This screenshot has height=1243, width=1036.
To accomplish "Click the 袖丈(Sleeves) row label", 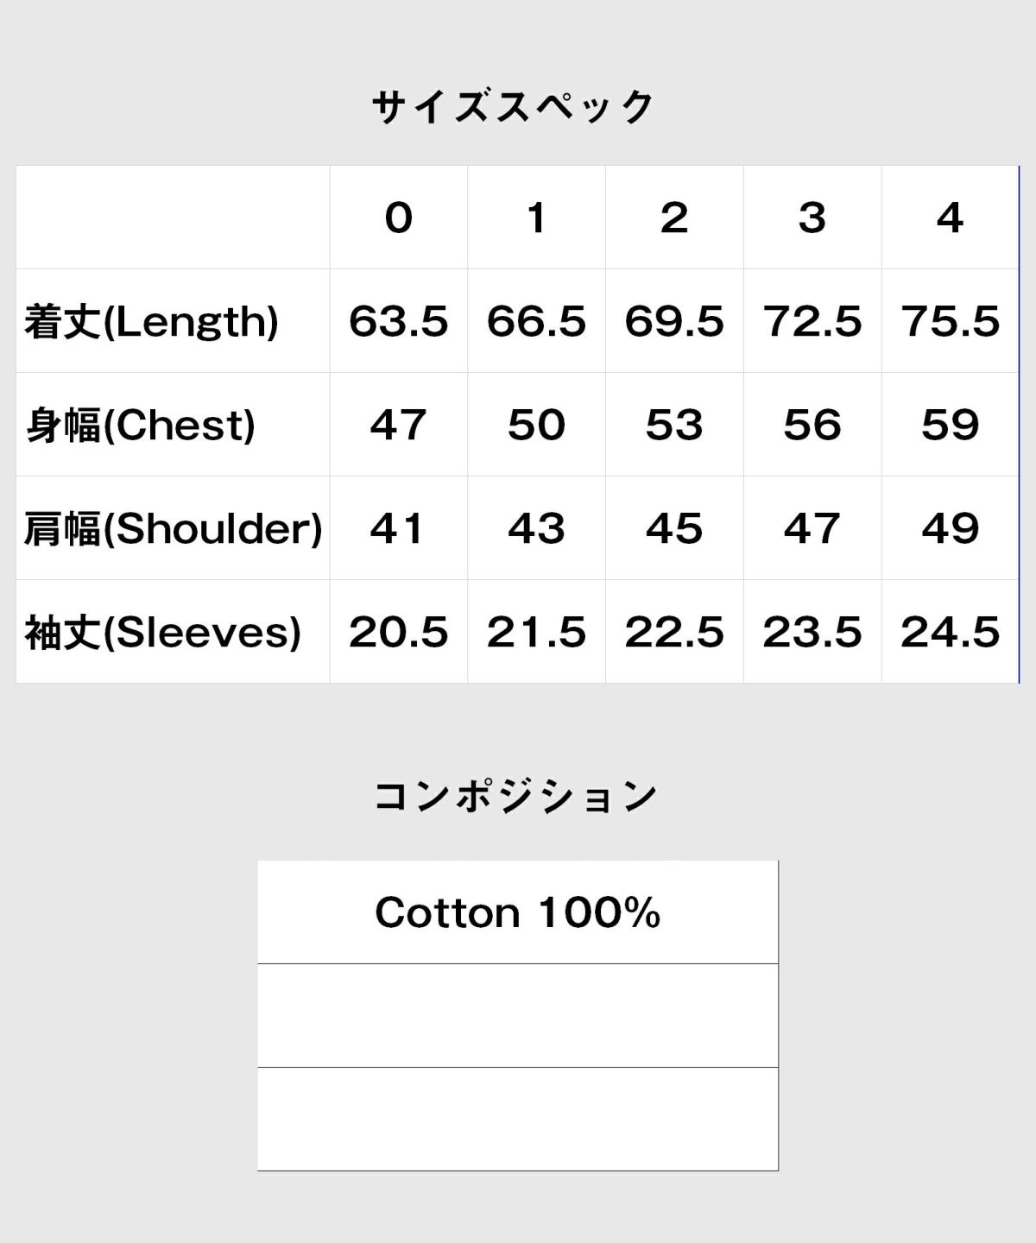I will point(162,633).
